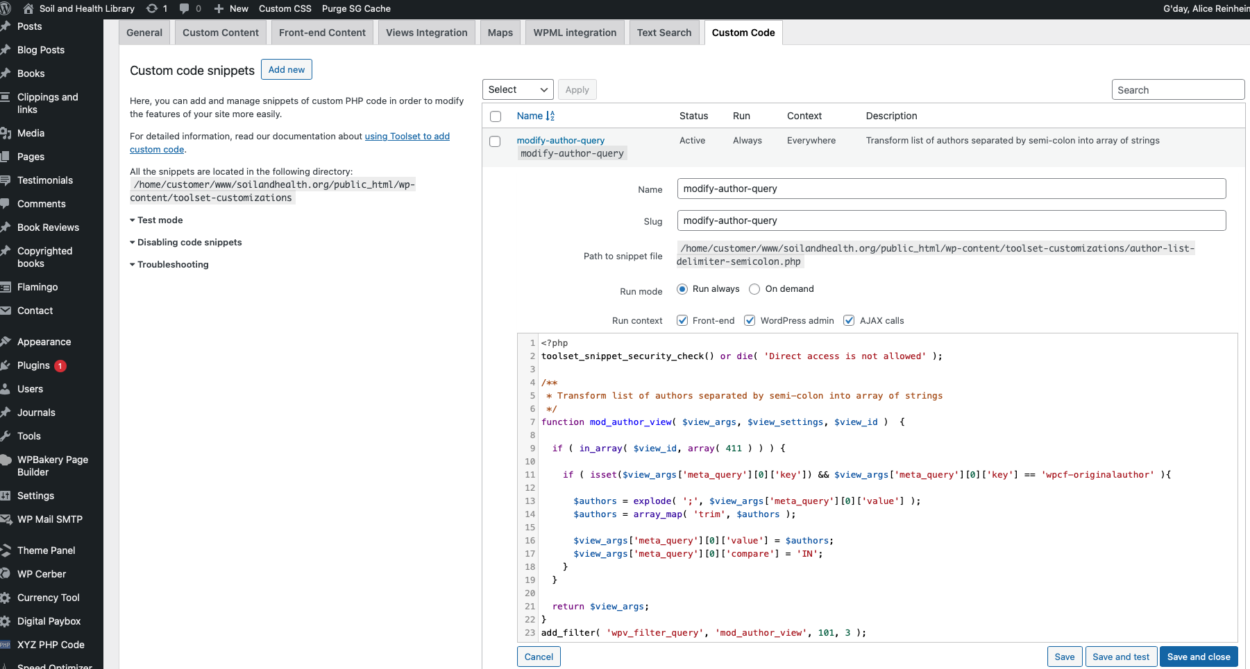Click the WordPress logo icon
1250x669 pixels.
click(x=6, y=8)
